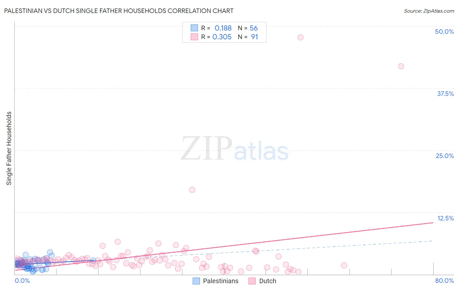This screenshot has height=290, width=458.
Task: Click the 80.0% x-axis label
Action: 444,281
